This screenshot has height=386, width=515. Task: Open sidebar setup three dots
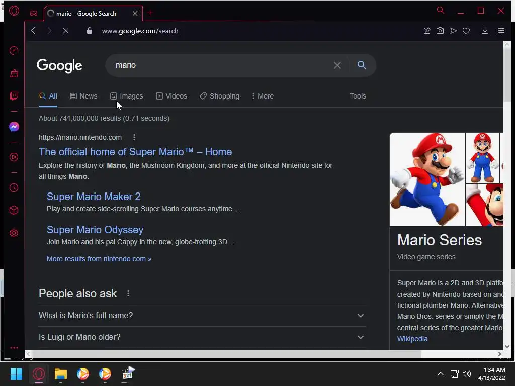(x=14, y=348)
